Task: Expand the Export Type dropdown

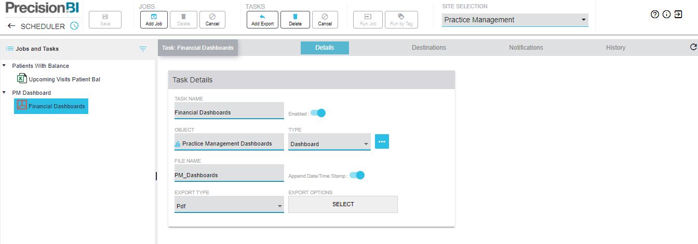Action: (x=229, y=206)
